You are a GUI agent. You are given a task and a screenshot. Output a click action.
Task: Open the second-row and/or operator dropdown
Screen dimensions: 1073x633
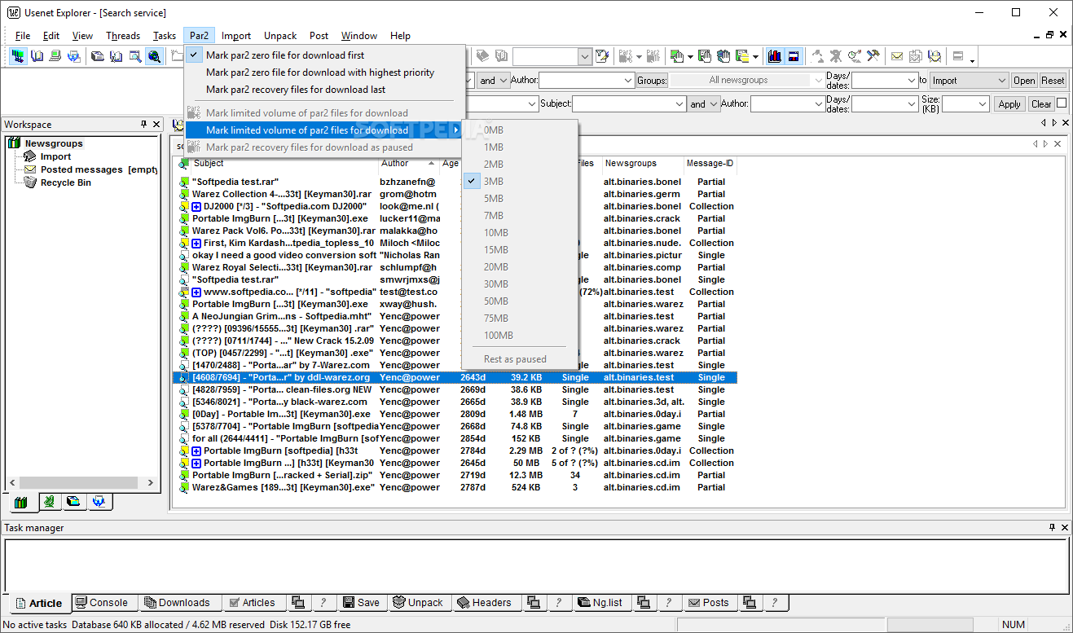(703, 104)
